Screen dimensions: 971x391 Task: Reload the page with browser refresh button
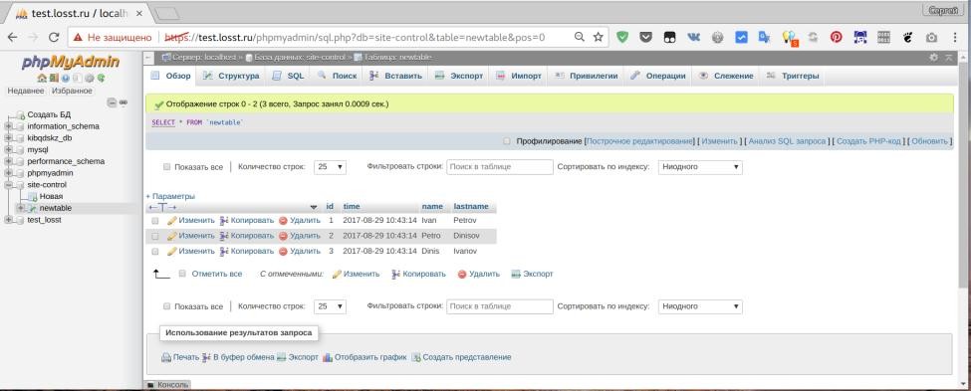pos(54,37)
